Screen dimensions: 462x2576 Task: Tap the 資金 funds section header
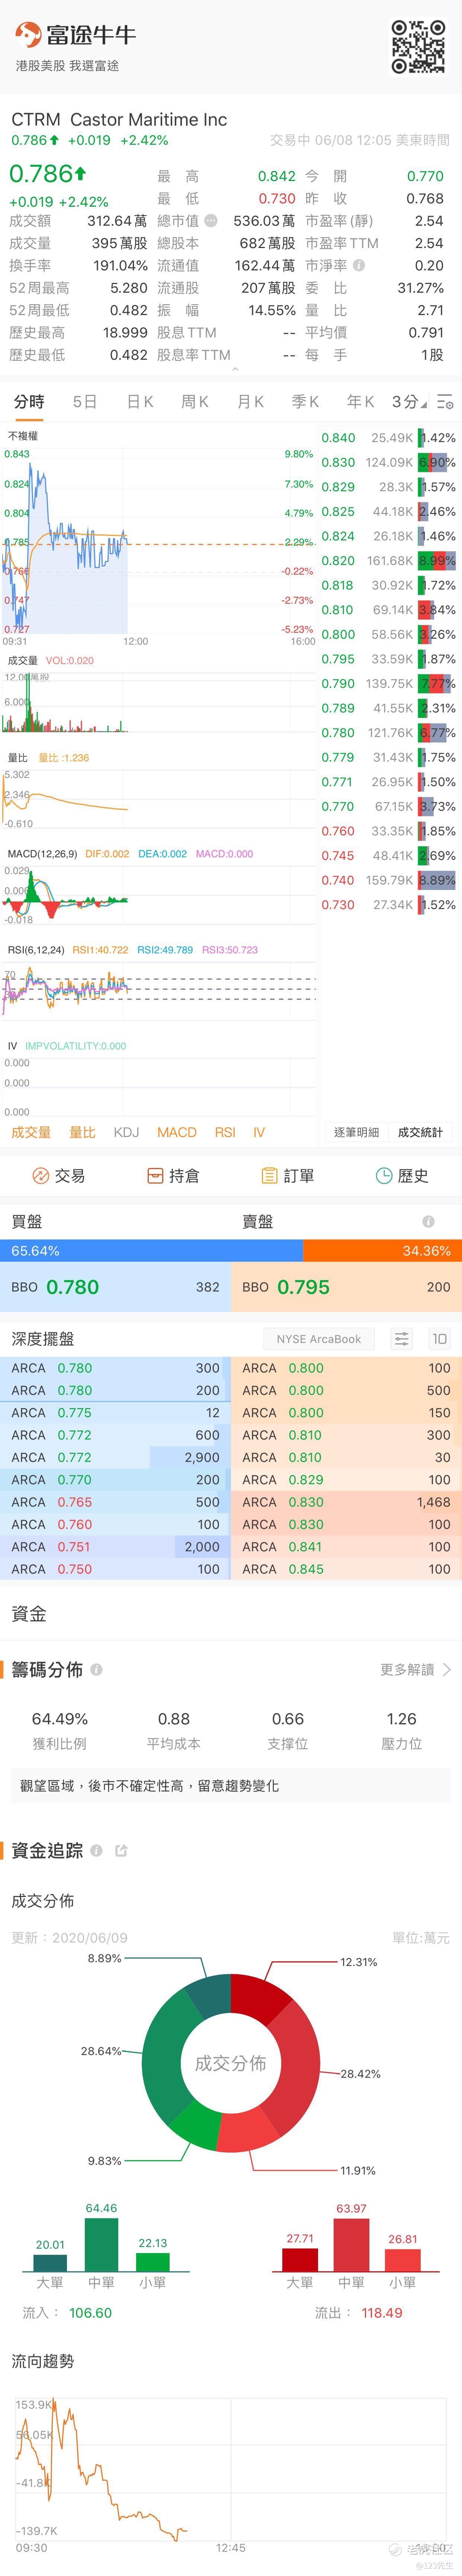(x=29, y=1614)
